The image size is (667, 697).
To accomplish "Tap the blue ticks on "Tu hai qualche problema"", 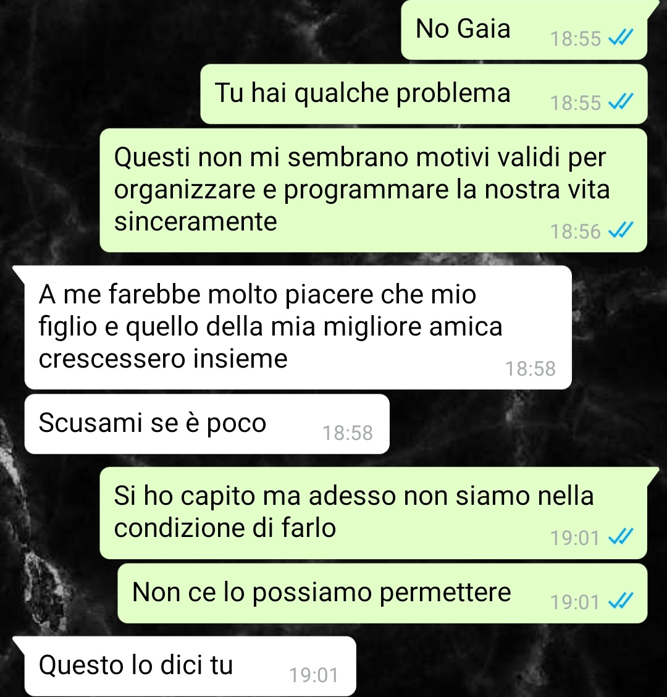I will pyautogui.click(x=620, y=103).
